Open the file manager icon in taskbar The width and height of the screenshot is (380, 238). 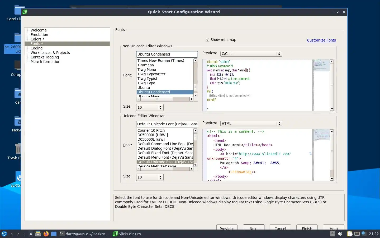pos(38,234)
